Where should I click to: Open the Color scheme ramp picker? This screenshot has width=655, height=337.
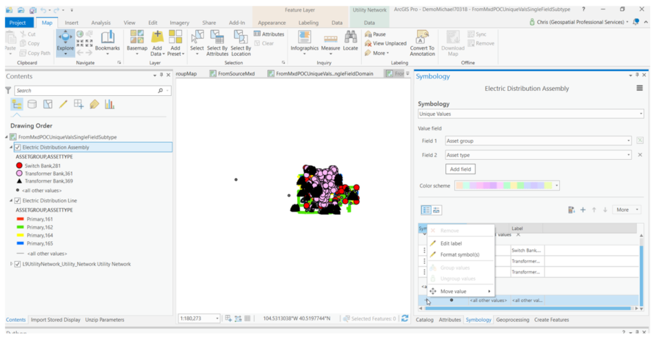[507, 186]
